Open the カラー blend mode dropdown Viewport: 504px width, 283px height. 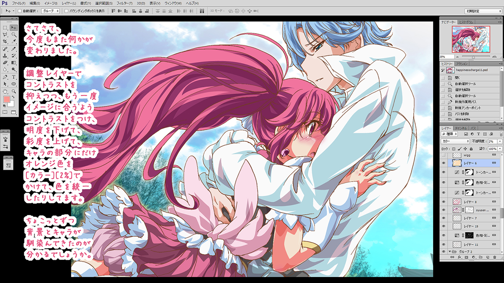(455, 142)
